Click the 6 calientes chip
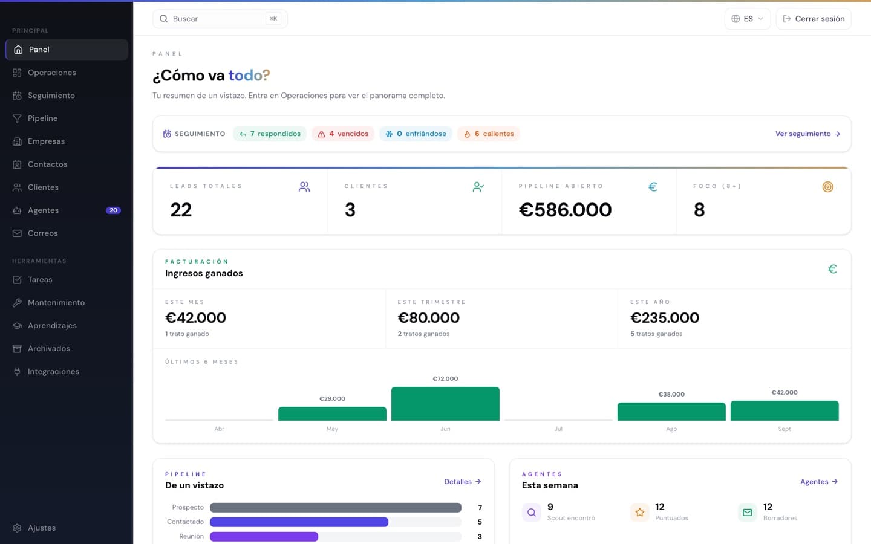 point(489,134)
